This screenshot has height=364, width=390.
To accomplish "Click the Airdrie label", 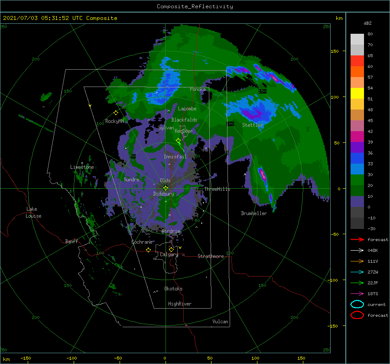I will click(x=171, y=231).
